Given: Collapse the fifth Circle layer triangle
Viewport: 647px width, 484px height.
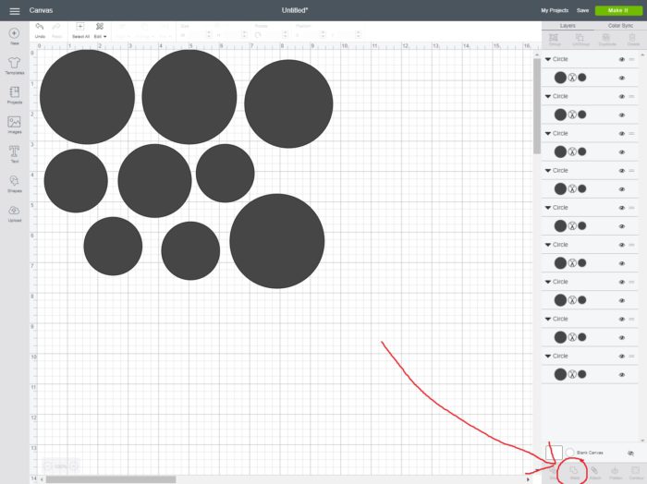Looking at the screenshot, I should coord(548,208).
